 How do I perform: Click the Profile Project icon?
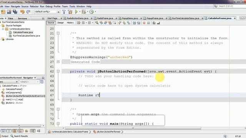91,12
